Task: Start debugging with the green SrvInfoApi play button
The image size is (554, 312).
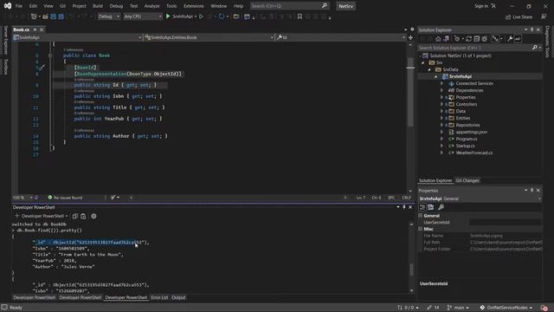Action: pos(168,16)
